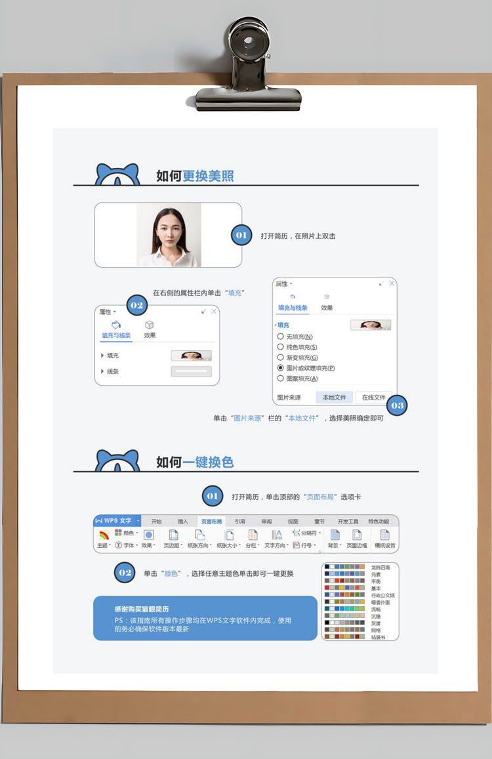Open the ribbon group dialog launcher below 行号

319,551
